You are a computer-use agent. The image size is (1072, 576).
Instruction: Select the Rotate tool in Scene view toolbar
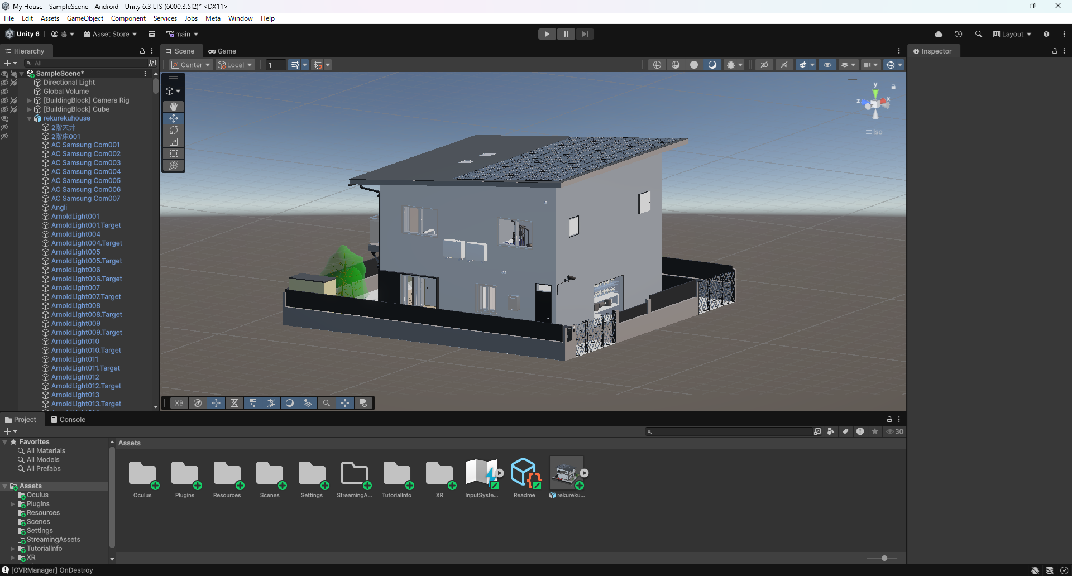pos(173,129)
